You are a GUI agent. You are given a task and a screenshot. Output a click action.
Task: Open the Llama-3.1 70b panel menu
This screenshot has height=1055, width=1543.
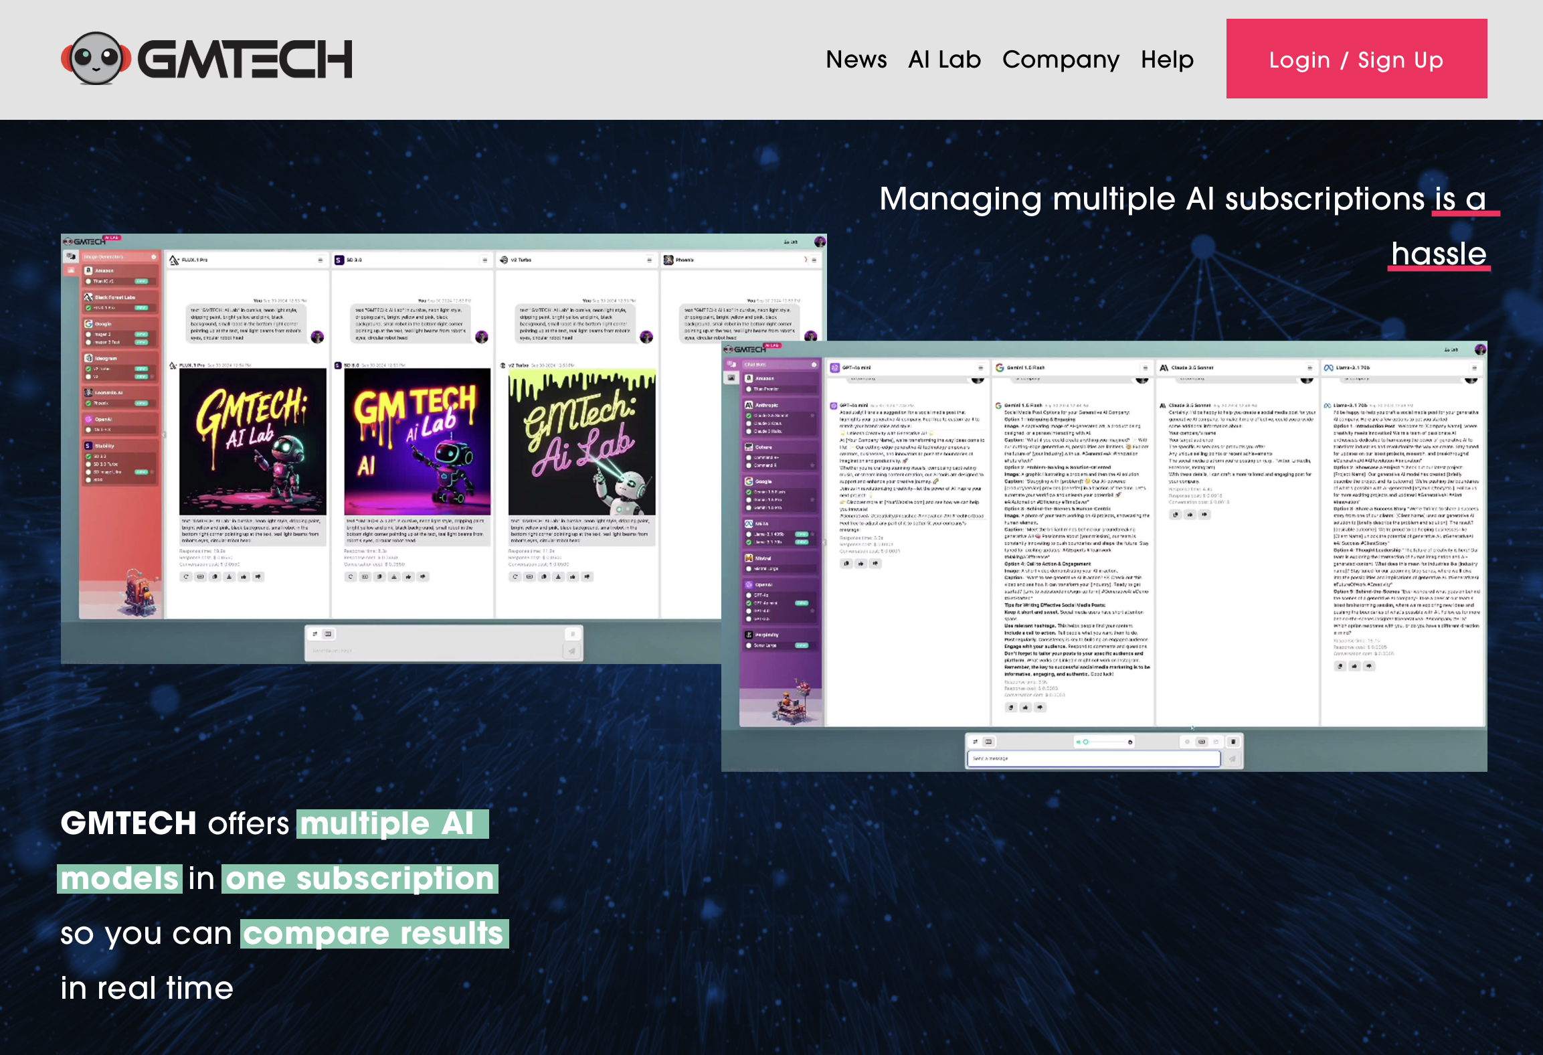[x=1474, y=368]
